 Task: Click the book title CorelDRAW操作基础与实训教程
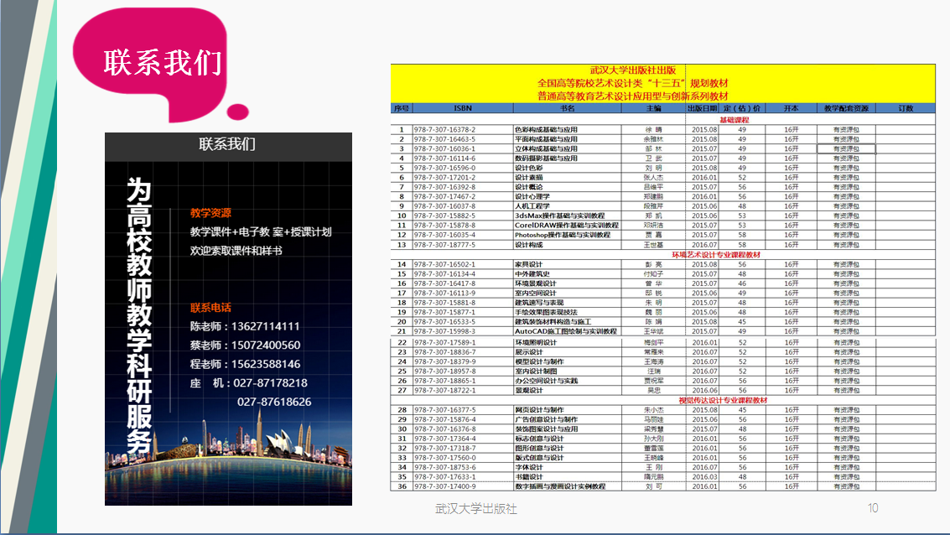567,226
